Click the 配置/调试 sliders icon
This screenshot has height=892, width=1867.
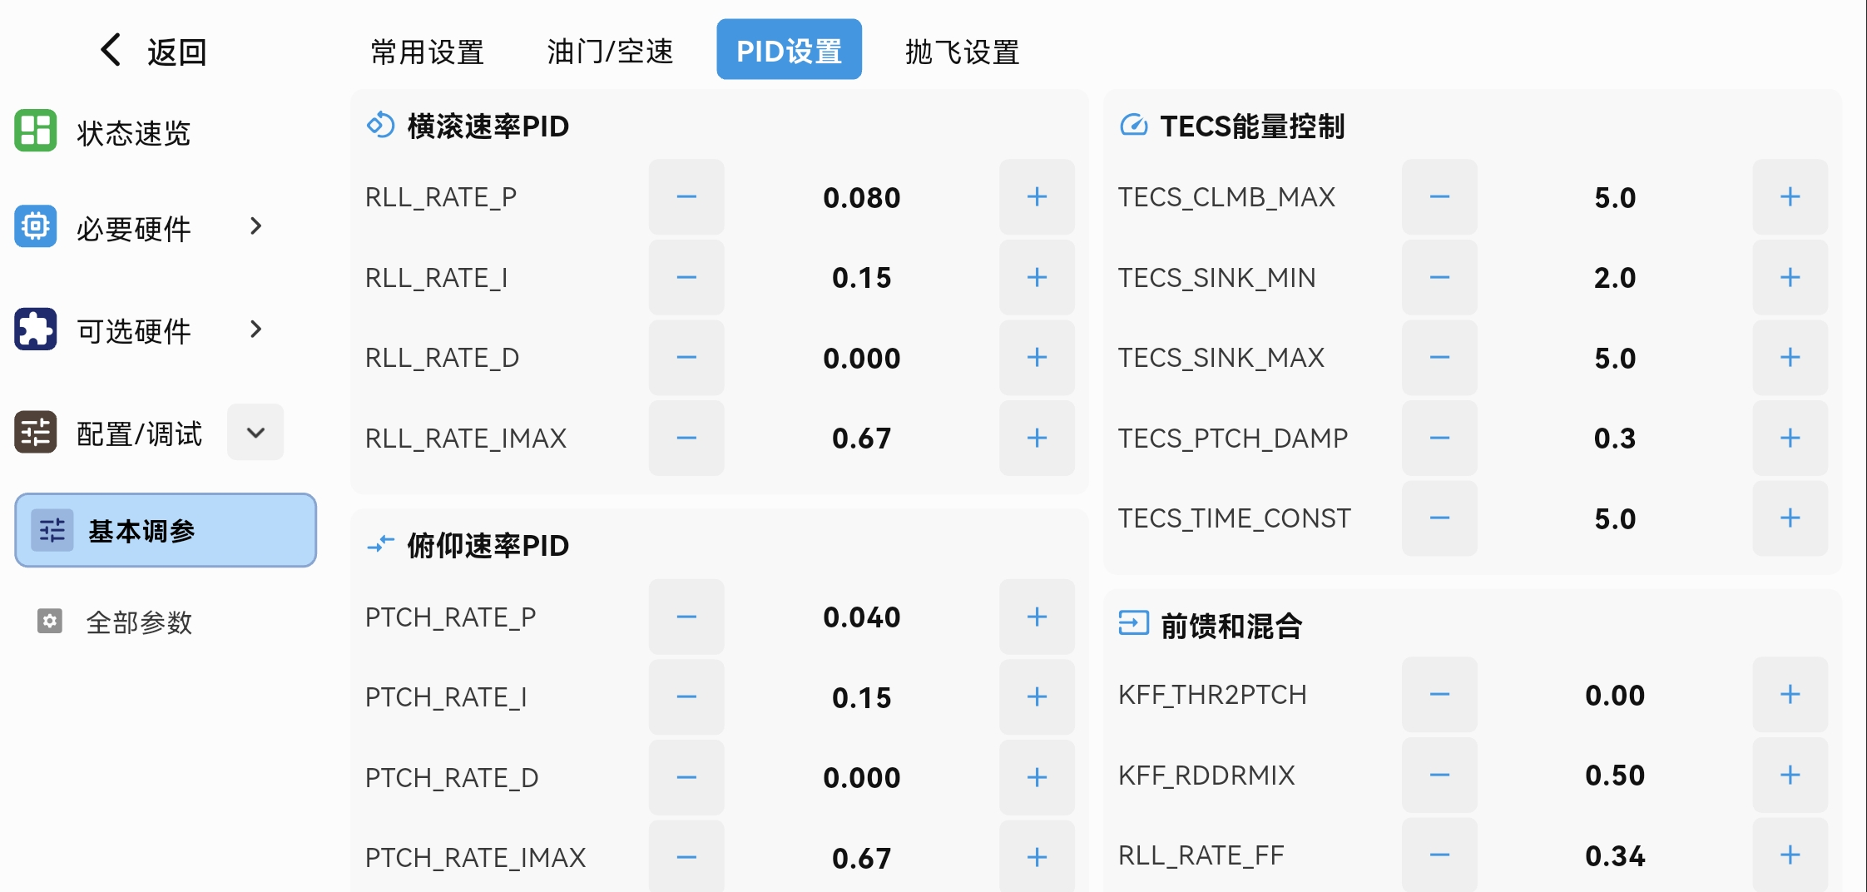35,433
